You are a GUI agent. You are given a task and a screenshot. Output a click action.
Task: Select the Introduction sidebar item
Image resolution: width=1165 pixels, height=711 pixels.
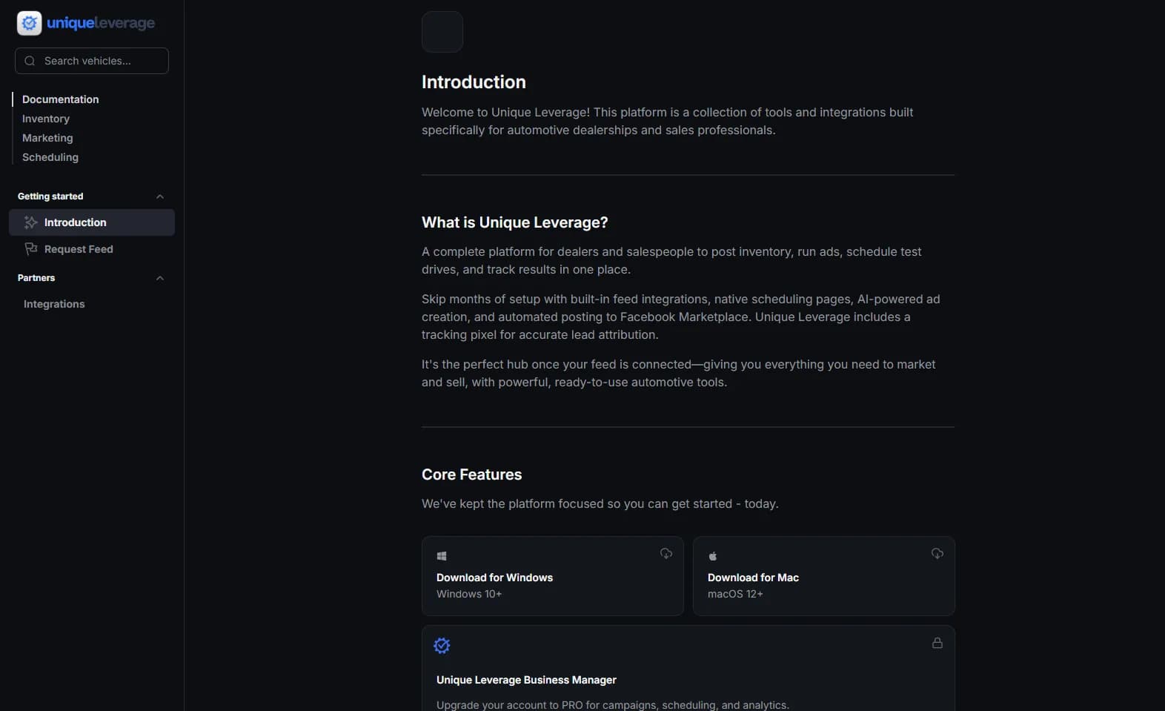92,222
